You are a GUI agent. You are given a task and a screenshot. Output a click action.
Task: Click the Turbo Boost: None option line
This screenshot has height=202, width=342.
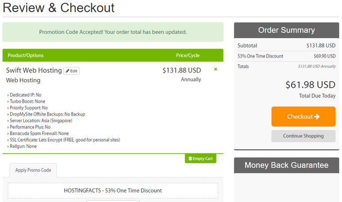(26, 101)
